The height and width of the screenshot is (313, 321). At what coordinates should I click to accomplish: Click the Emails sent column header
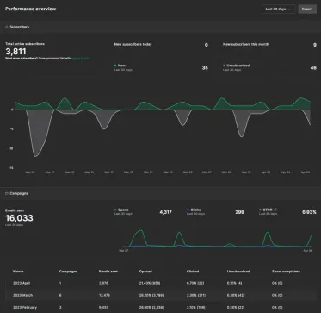pos(108,271)
